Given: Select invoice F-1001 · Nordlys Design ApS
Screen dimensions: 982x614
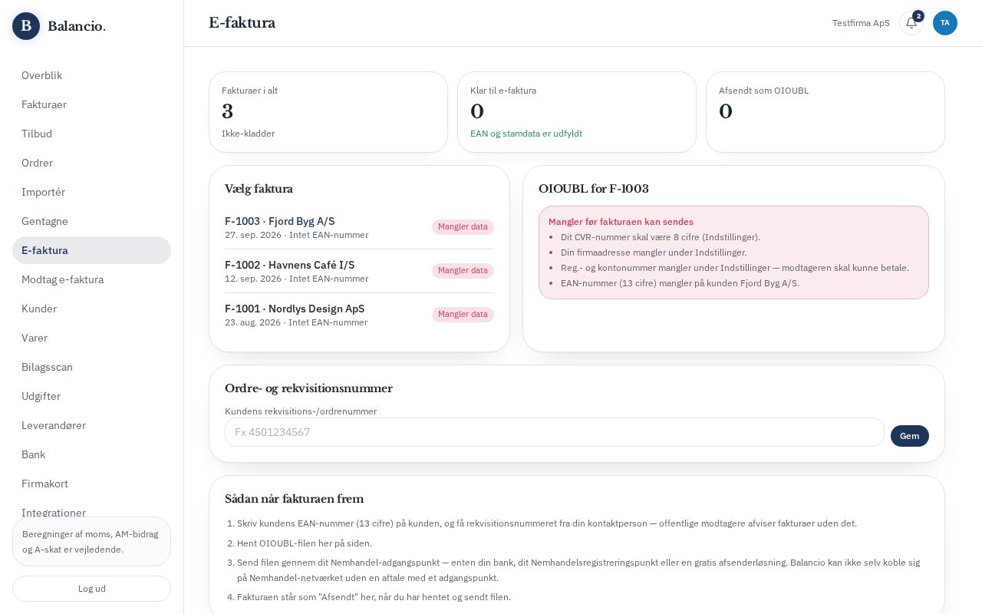Looking at the screenshot, I should (x=359, y=315).
